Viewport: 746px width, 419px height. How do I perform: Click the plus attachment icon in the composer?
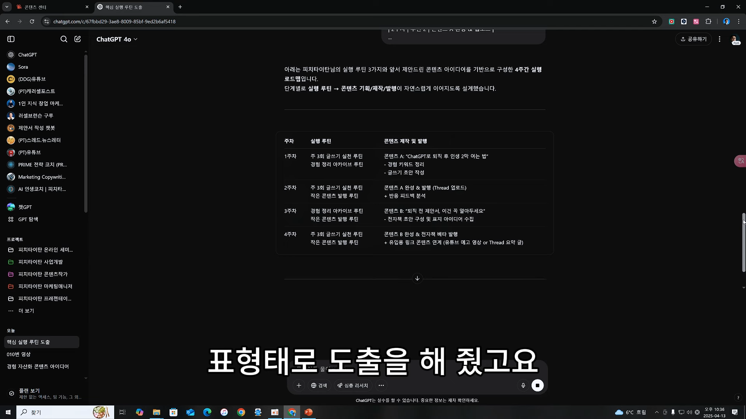299,385
